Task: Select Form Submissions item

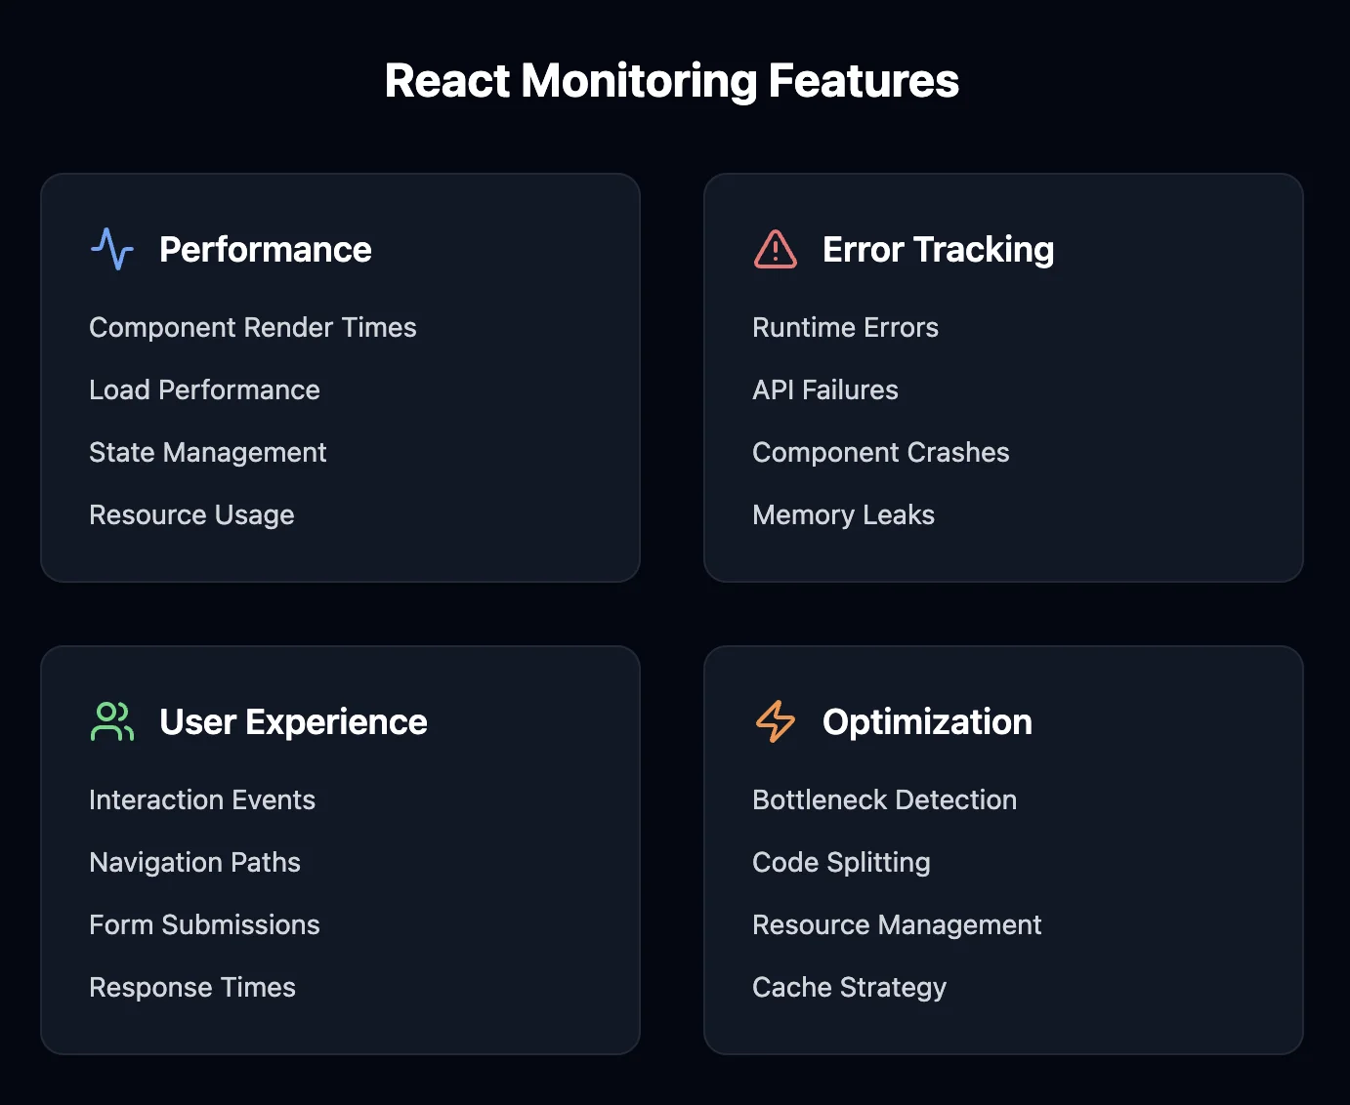Action: tap(204, 924)
